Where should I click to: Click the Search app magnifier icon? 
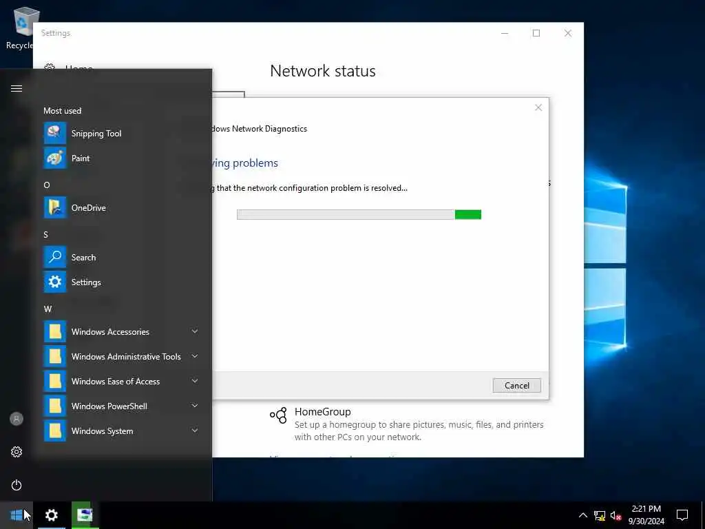coord(55,257)
